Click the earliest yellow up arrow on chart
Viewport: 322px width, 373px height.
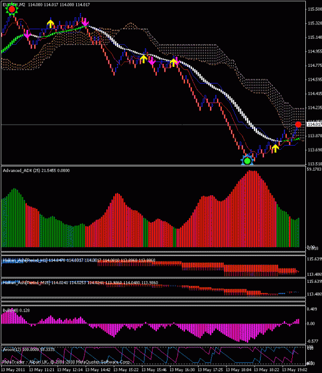click(x=50, y=24)
